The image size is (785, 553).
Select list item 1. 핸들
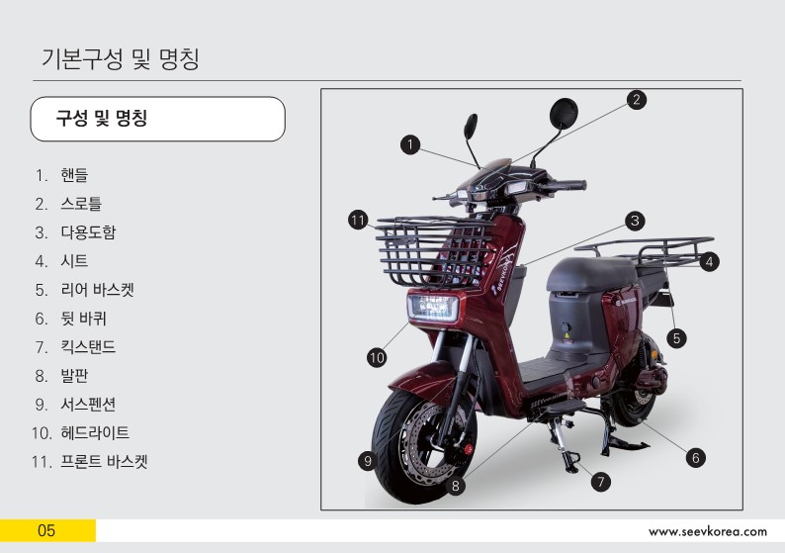61,175
